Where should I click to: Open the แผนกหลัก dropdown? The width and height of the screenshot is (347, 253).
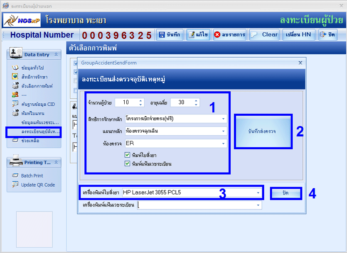[x=223, y=131]
